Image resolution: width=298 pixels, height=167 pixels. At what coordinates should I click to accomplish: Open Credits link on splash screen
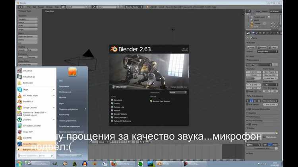coord(116,104)
